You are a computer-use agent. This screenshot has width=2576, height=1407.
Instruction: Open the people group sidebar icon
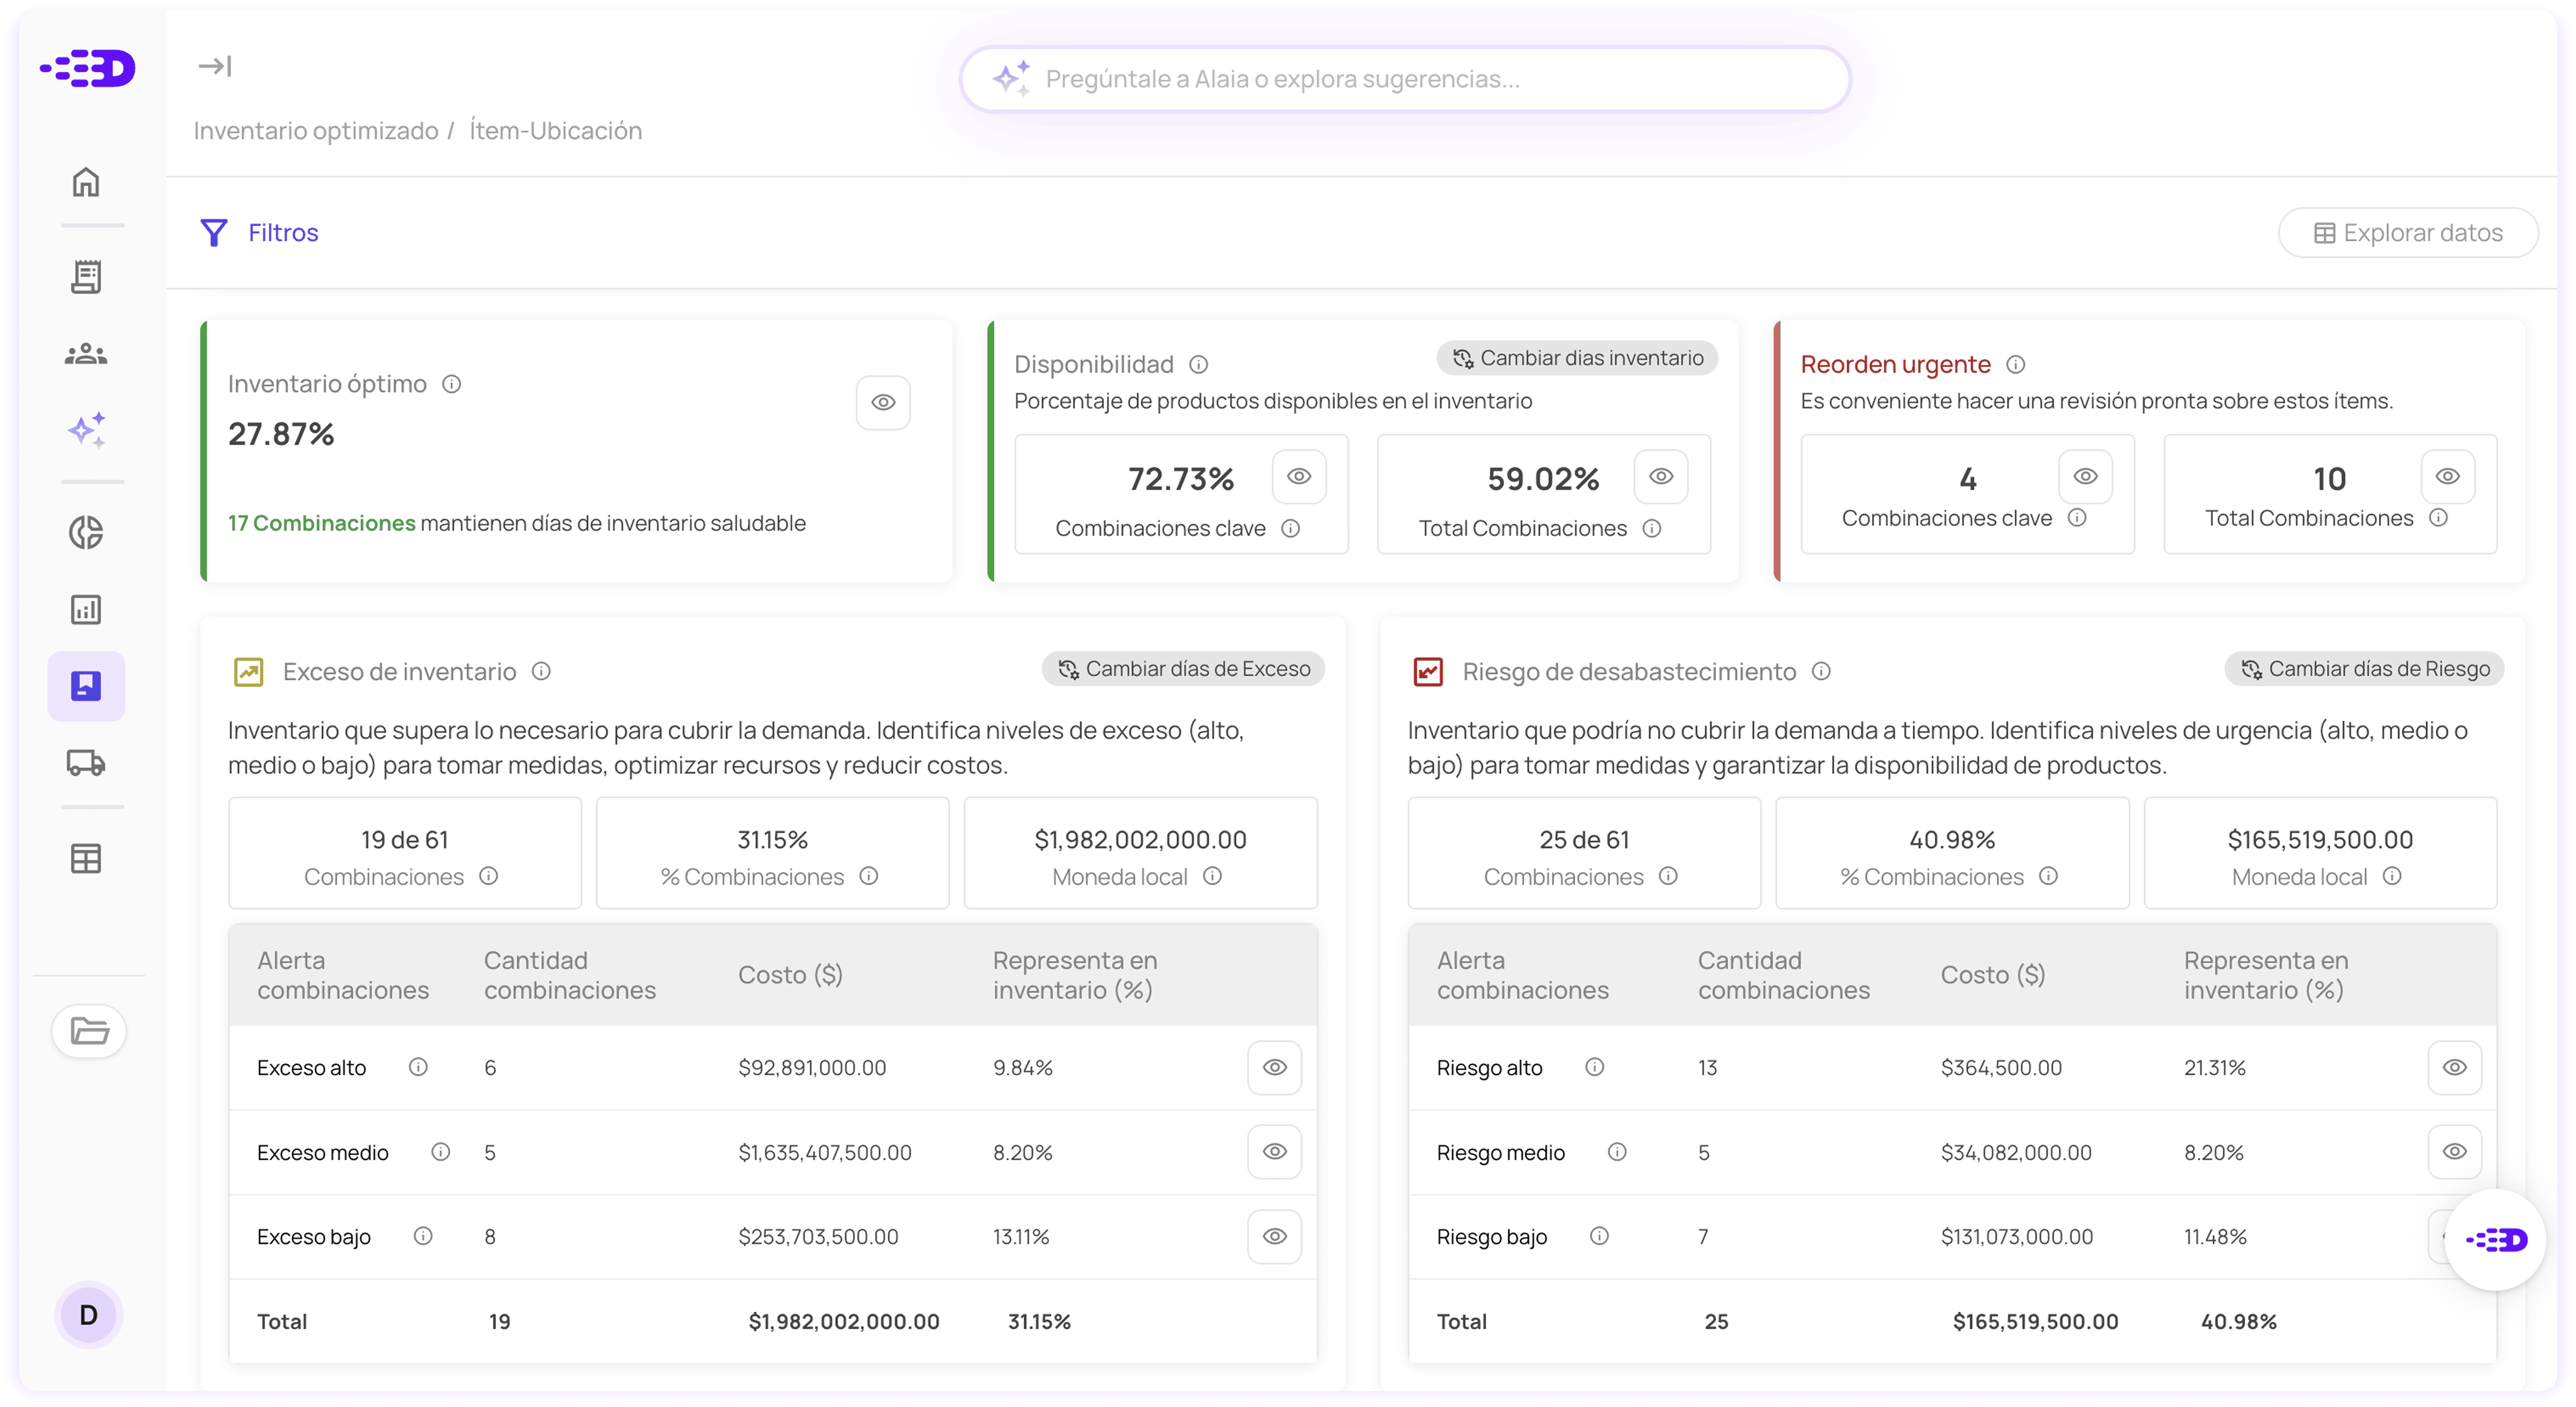86,354
